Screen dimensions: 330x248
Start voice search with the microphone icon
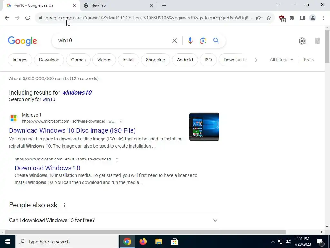point(190,41)
